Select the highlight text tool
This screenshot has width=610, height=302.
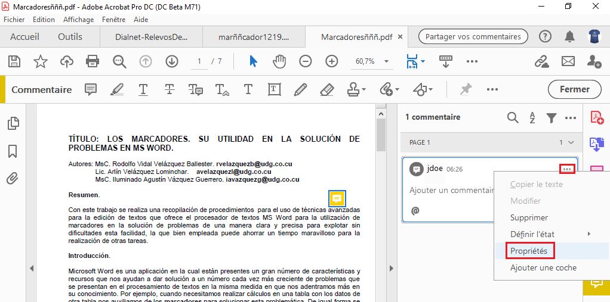tap(117, 90)
